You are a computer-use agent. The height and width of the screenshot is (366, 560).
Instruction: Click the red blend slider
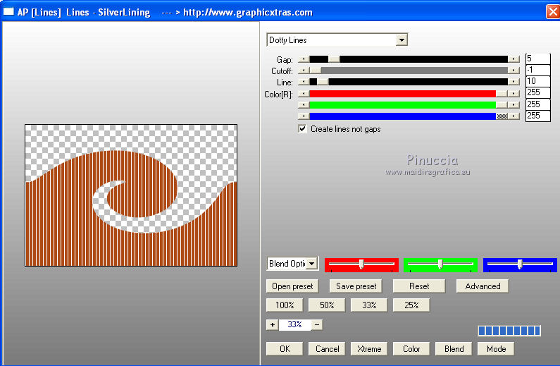[x=361, y=264]
